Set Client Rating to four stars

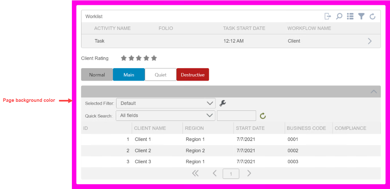(146, 58)
